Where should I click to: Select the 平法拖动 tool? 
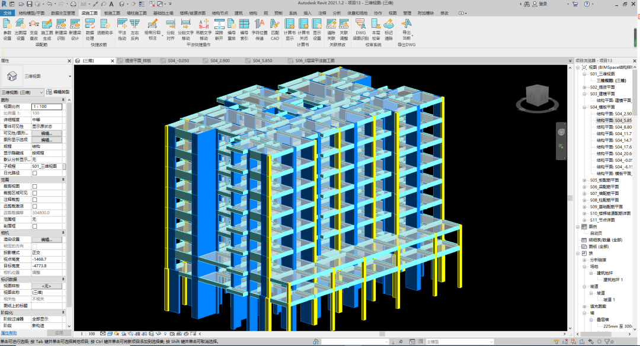point(122,29)
